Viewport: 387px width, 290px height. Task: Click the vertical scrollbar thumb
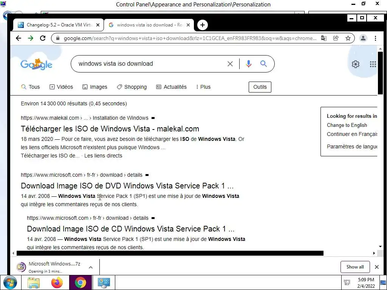pyautogui.click(x=380, y=73)
